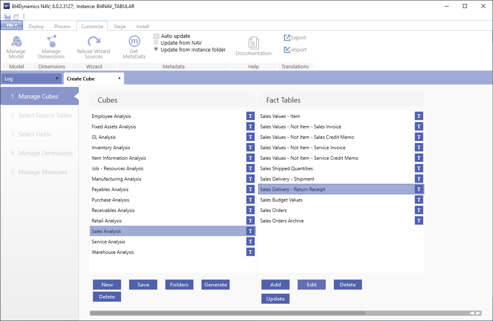
Task: Click Delete button under Fact Tables
Action: 348,285
